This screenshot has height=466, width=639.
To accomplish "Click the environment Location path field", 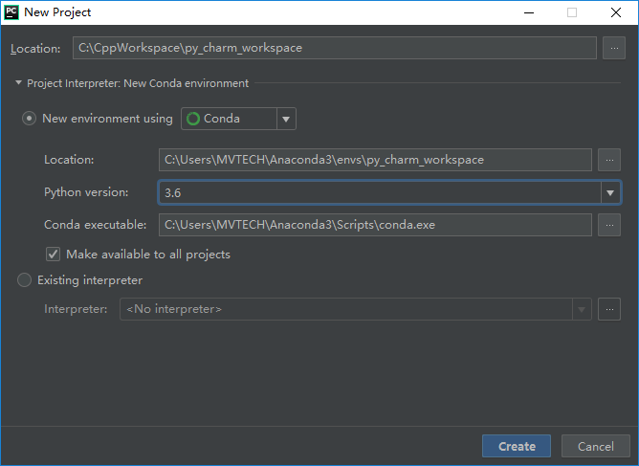I will click(375, 160).
